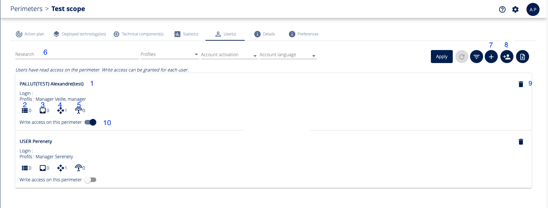Click the plus add button

click(491, 57)
